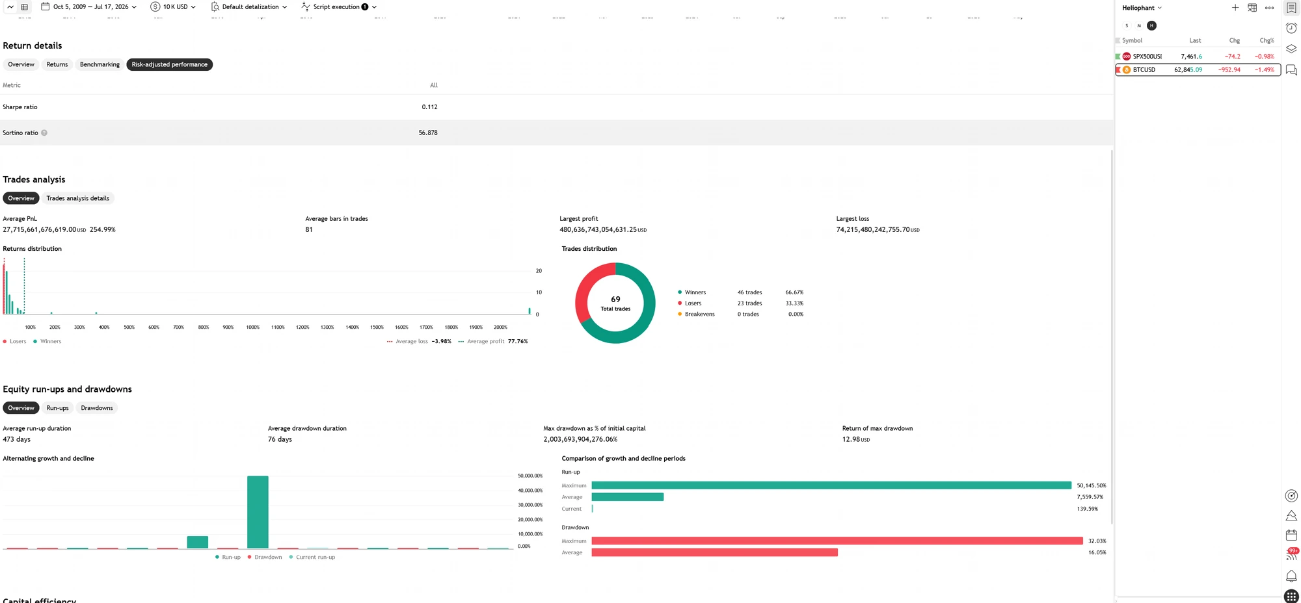This screenshot has height=603, width=1301.
Task: Click the Sortino ratio help icon
Action: coord(44,133)
